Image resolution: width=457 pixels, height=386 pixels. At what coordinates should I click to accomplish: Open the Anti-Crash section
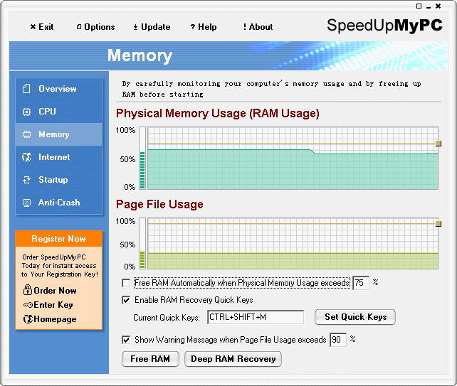[58, 203]
